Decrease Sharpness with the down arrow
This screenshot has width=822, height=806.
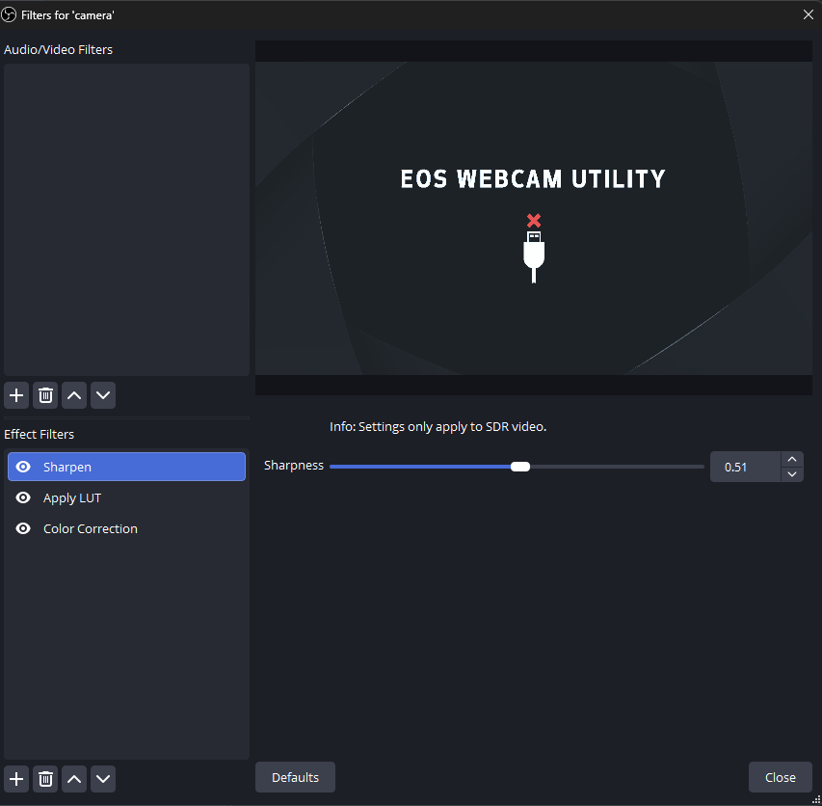click(792, 474)
